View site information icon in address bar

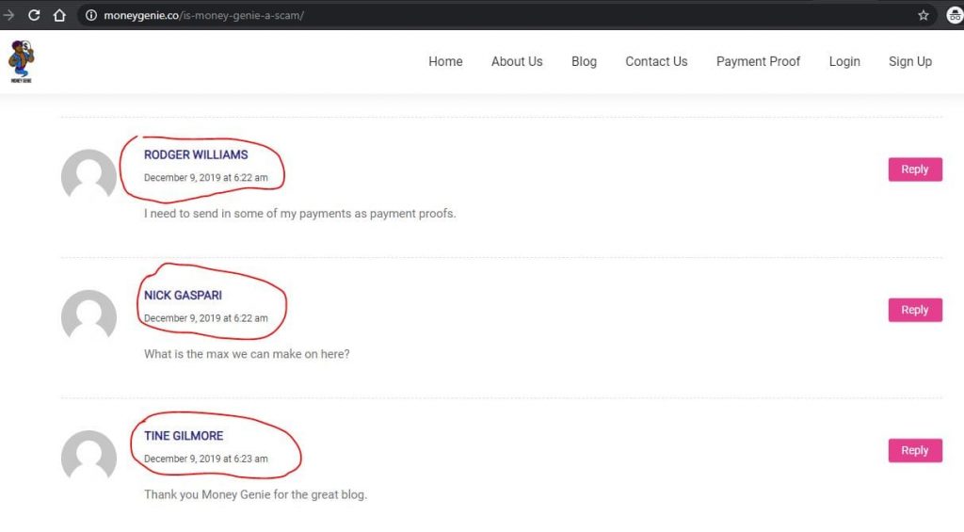(x=91, y=15)
